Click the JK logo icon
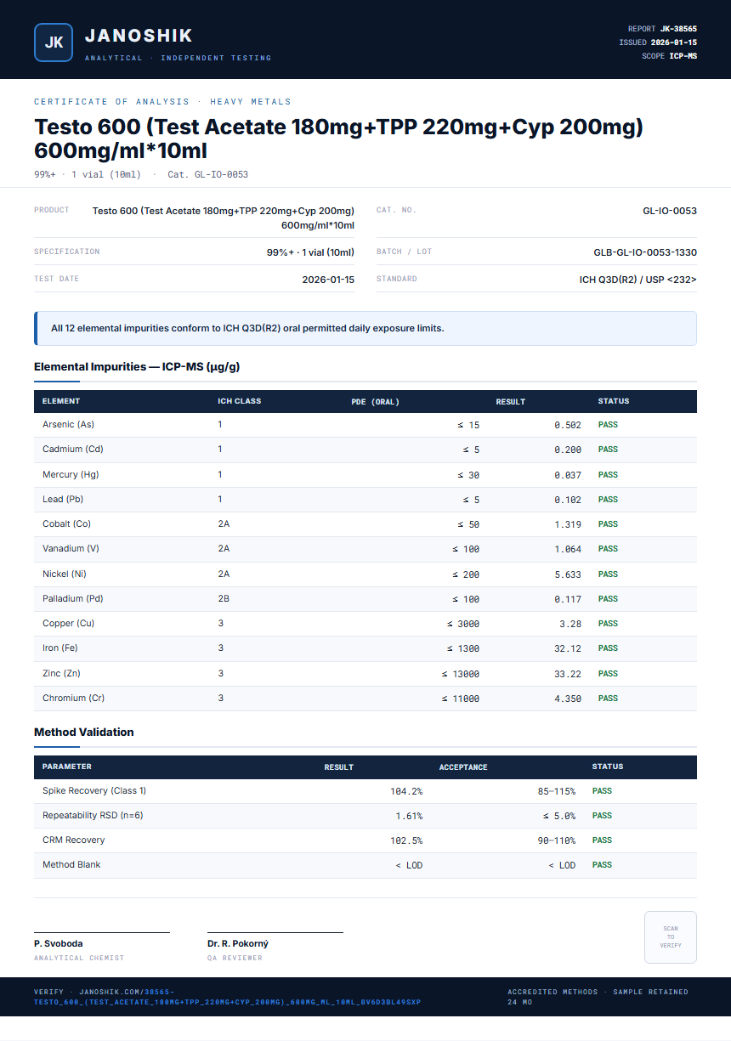The width and height of the screenshot is (731, 1041). [54, 42]
